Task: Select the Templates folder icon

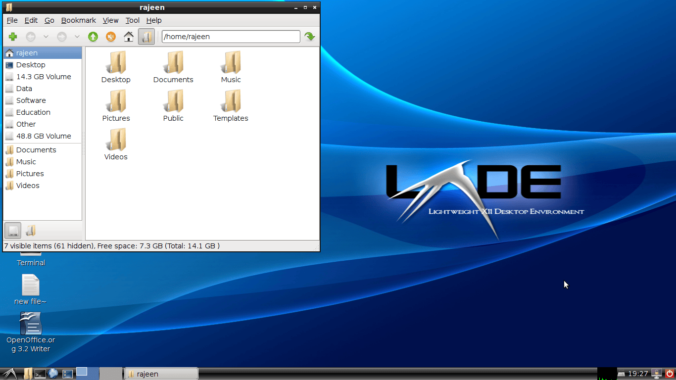Action: click(231, 105)
